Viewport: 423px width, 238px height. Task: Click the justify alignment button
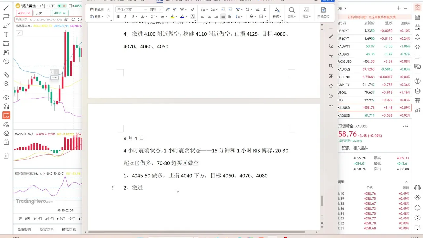point(223,16)
